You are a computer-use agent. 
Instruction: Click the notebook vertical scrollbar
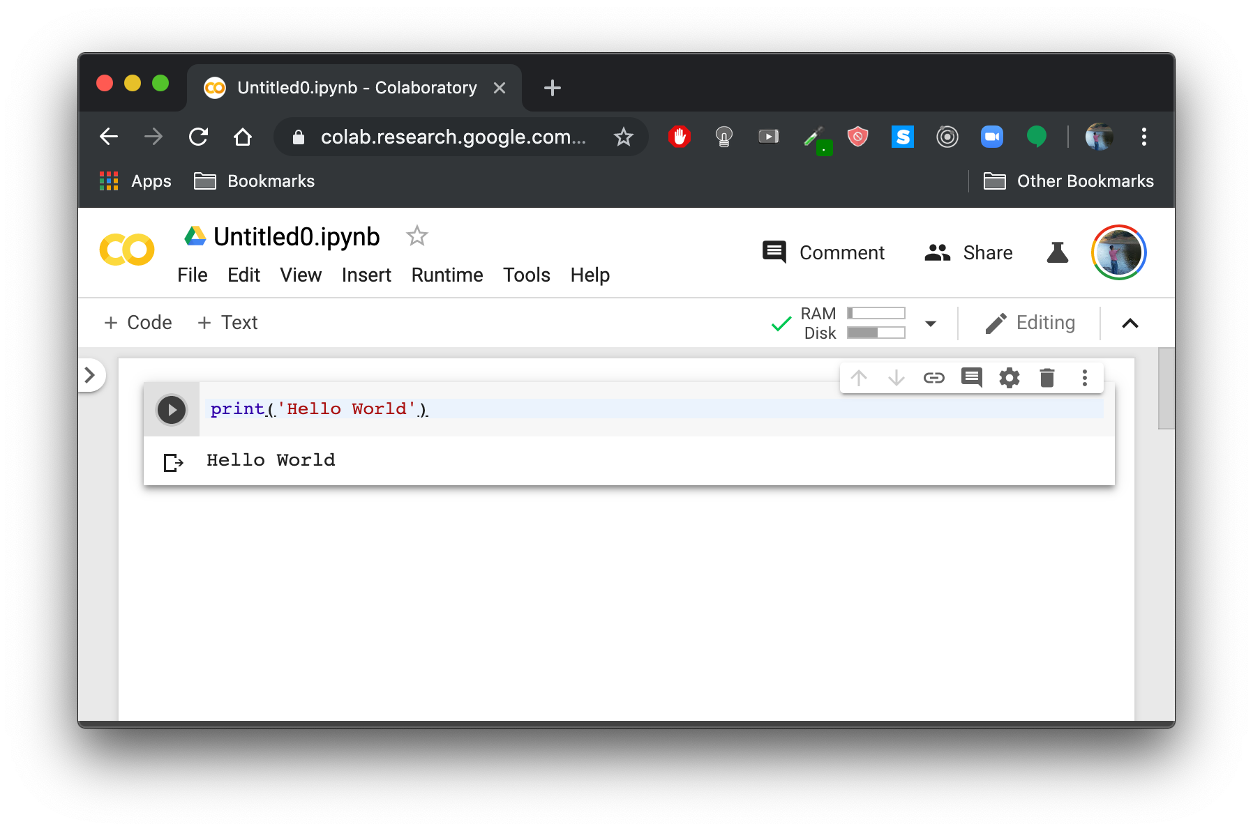click(1166, 388)
